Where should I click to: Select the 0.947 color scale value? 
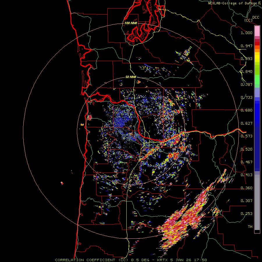[x=247, y=46]
